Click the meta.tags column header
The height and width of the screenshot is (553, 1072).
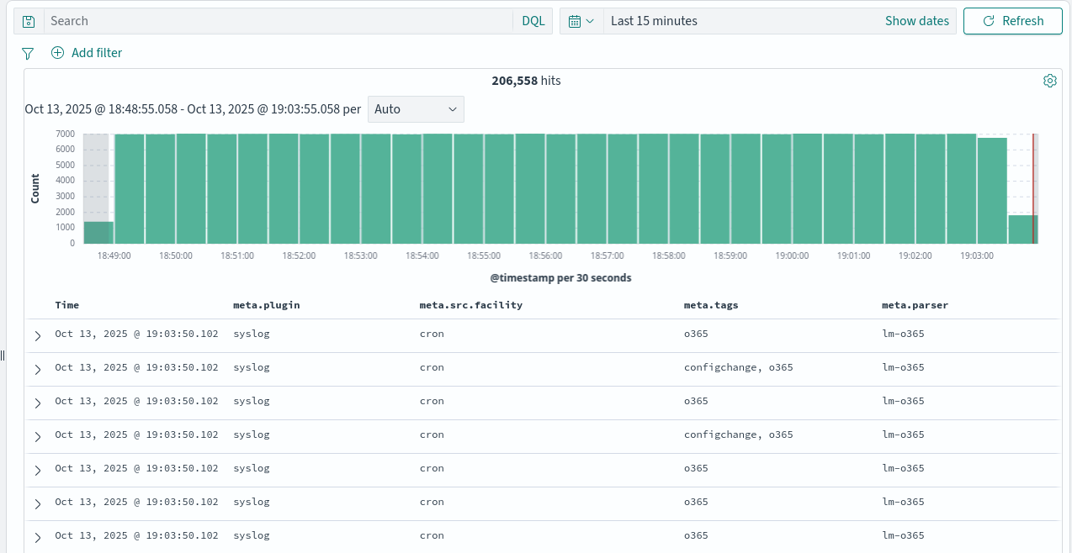tap(710, 305)
